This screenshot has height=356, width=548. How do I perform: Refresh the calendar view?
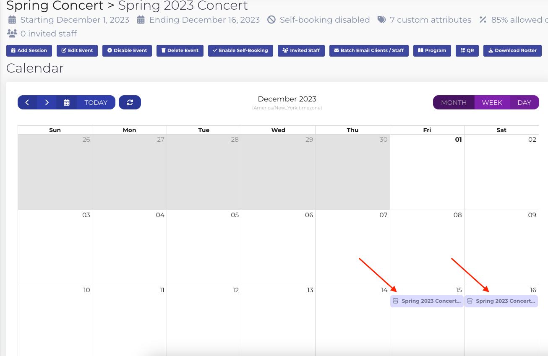(x=130, y=102)
